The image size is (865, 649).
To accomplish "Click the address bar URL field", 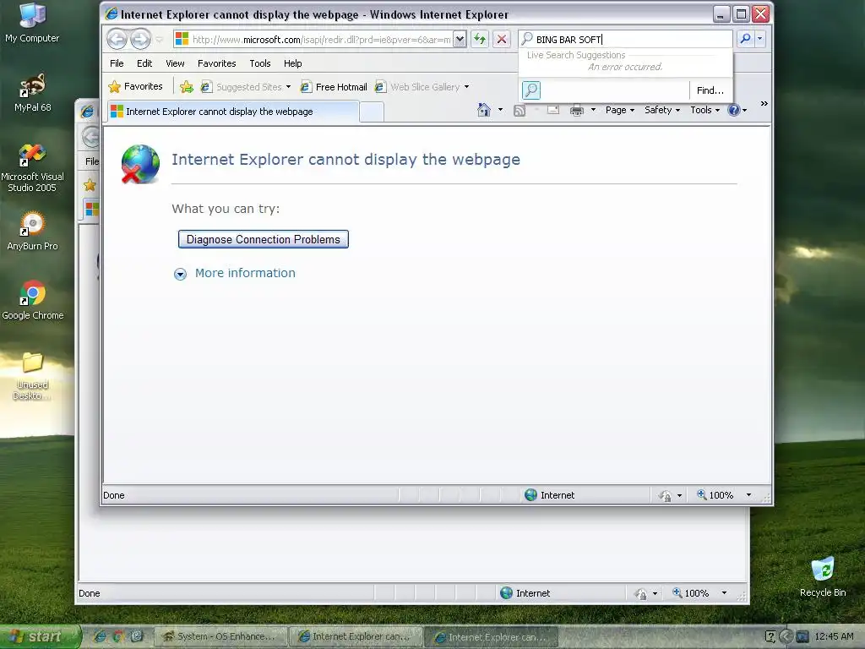I will point(313,39).
